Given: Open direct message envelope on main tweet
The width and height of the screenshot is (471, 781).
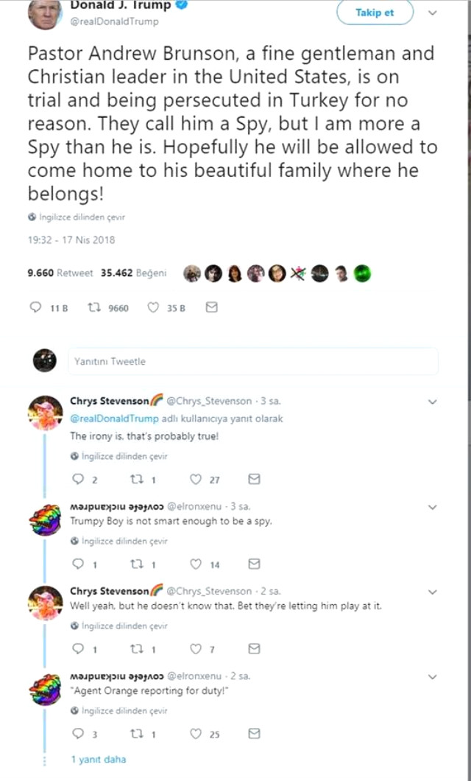Looking at the screenshot, I should tap(211, 308).
